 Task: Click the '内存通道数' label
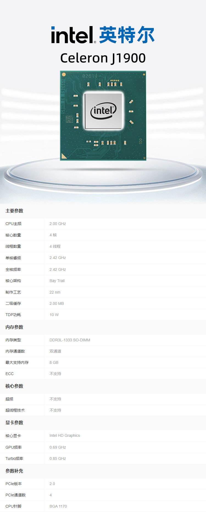[15, 351]
